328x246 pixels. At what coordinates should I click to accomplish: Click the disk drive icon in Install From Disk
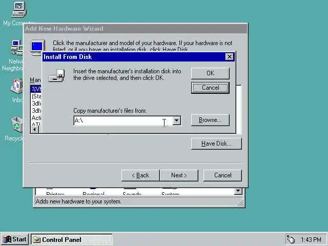point(56,75)
